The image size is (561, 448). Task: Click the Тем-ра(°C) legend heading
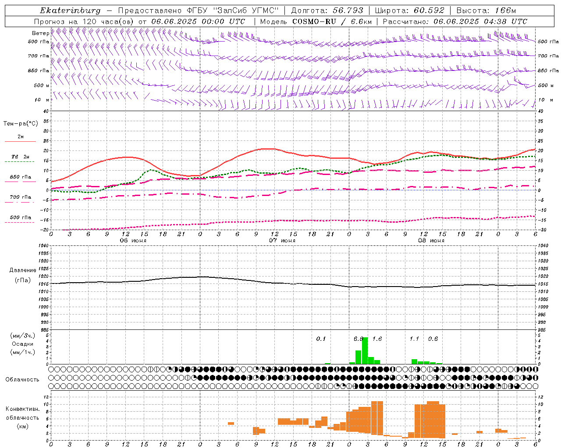(x=21, y=124)
